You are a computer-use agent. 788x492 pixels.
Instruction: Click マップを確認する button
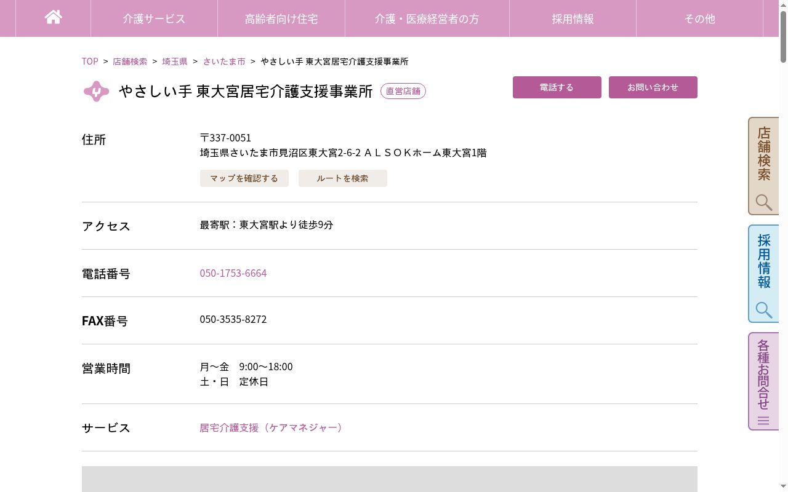point(244,178)
